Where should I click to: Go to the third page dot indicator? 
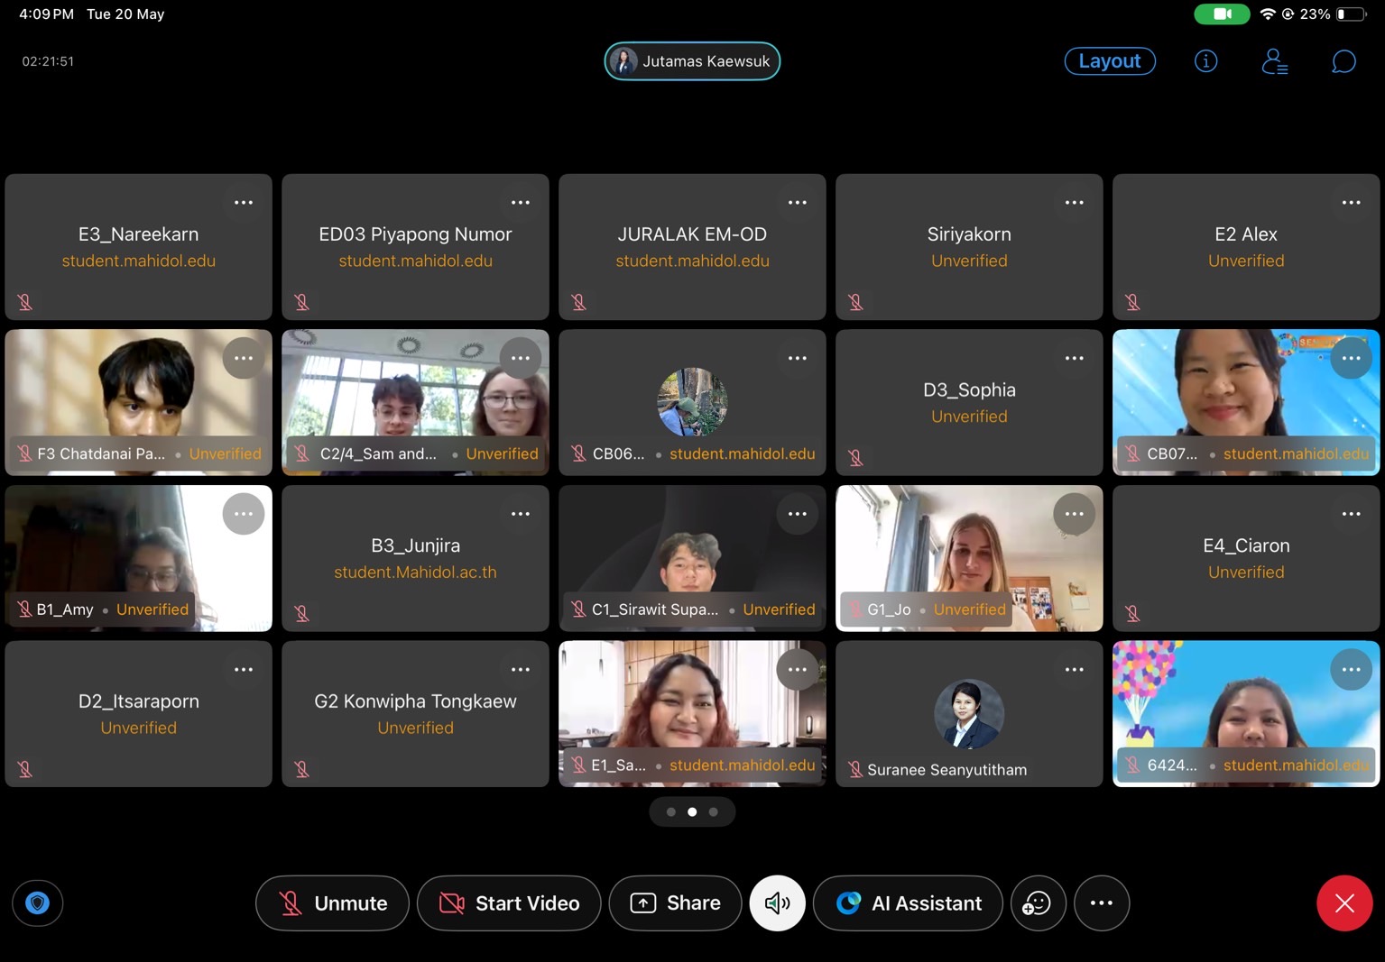point(714,812)
